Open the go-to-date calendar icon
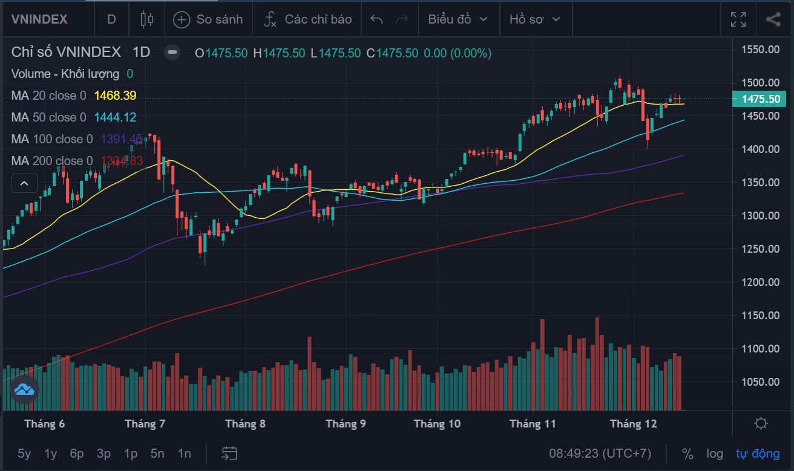 point(229,453)
